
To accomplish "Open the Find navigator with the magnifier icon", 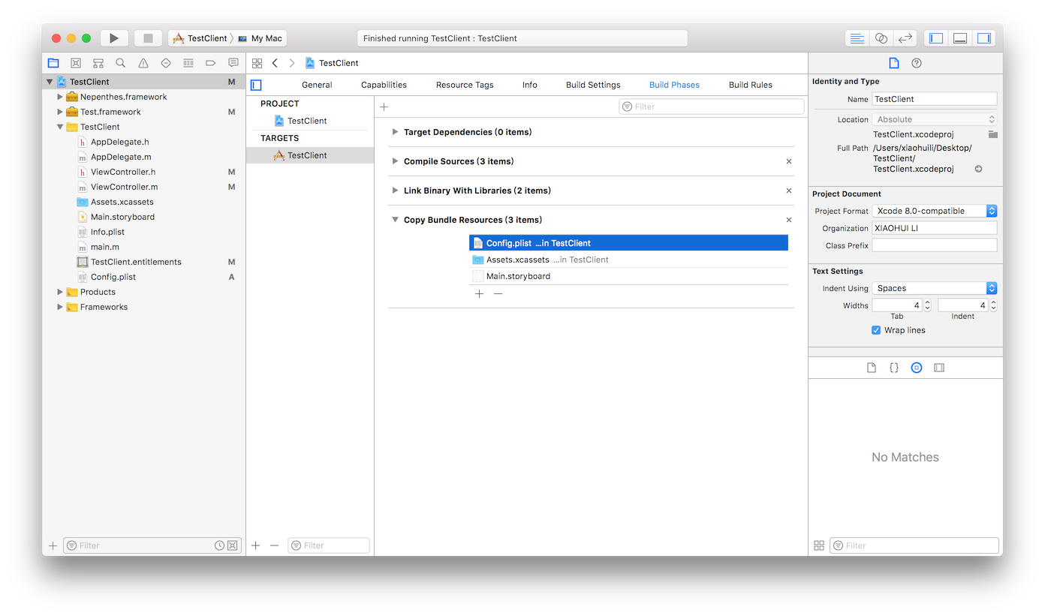I will (121, 63).
